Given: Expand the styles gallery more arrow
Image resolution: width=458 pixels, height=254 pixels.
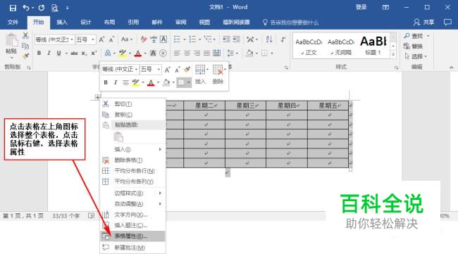Looking at the screenshot, I should click(393, 54).
